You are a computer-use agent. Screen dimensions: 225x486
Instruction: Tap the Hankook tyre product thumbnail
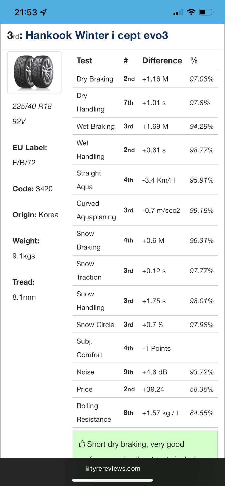tap(34, 72)
